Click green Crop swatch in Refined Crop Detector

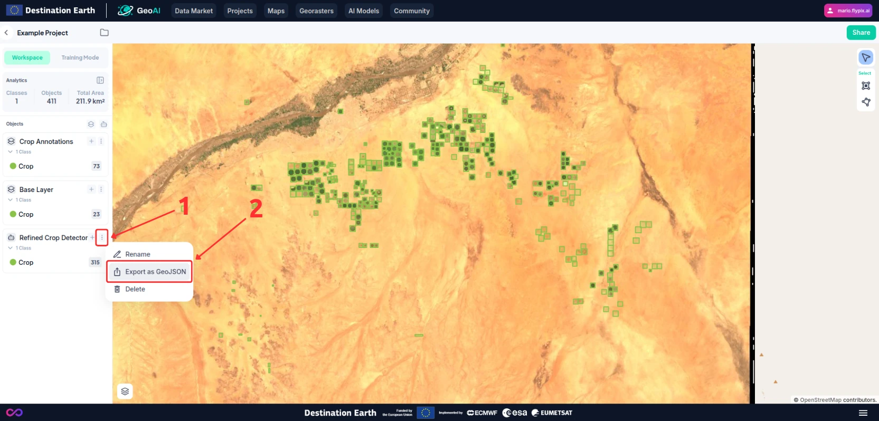[x=13, y=262]
